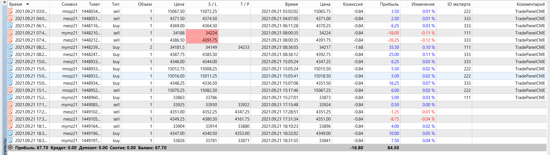Sort by the Тип column header
This screenshot has width=550, height=155.
(x=116, y=4)
